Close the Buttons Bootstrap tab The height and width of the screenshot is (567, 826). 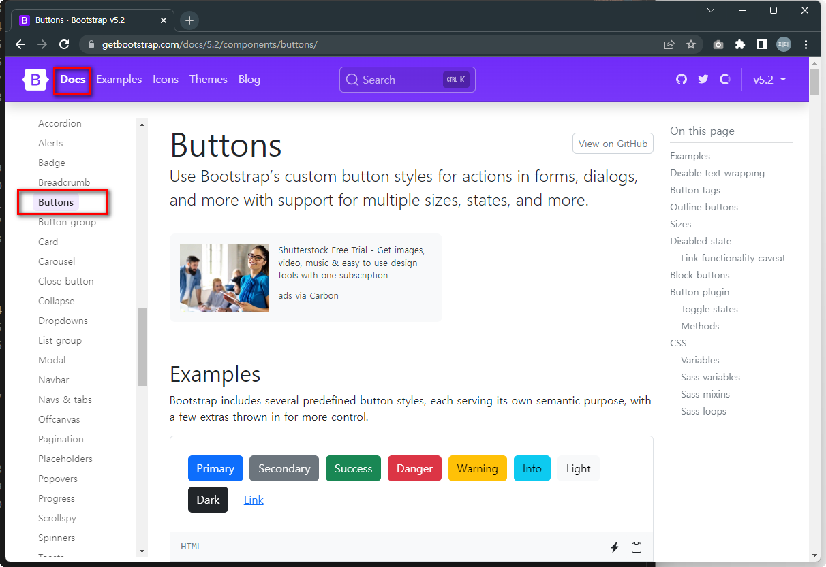coord(164,20)
